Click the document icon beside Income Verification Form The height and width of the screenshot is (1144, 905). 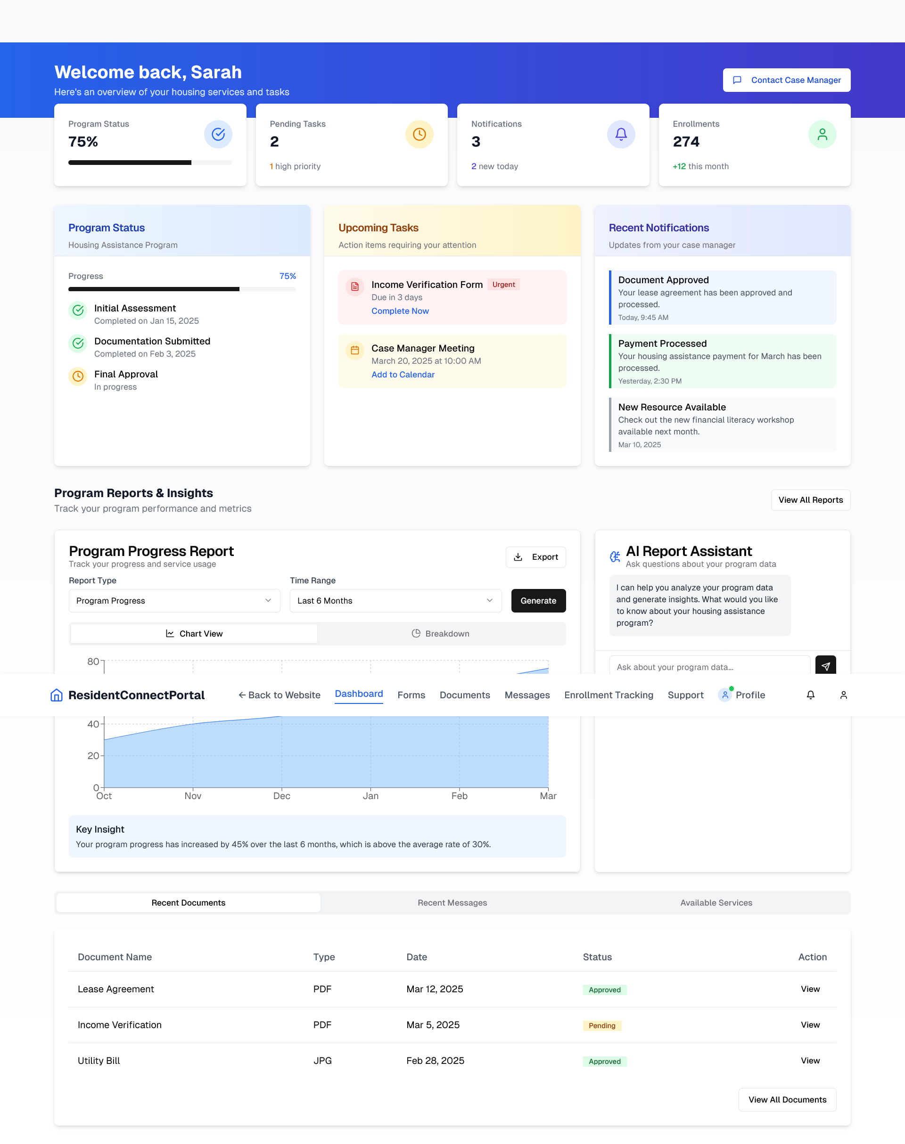(x=354, y=286)
